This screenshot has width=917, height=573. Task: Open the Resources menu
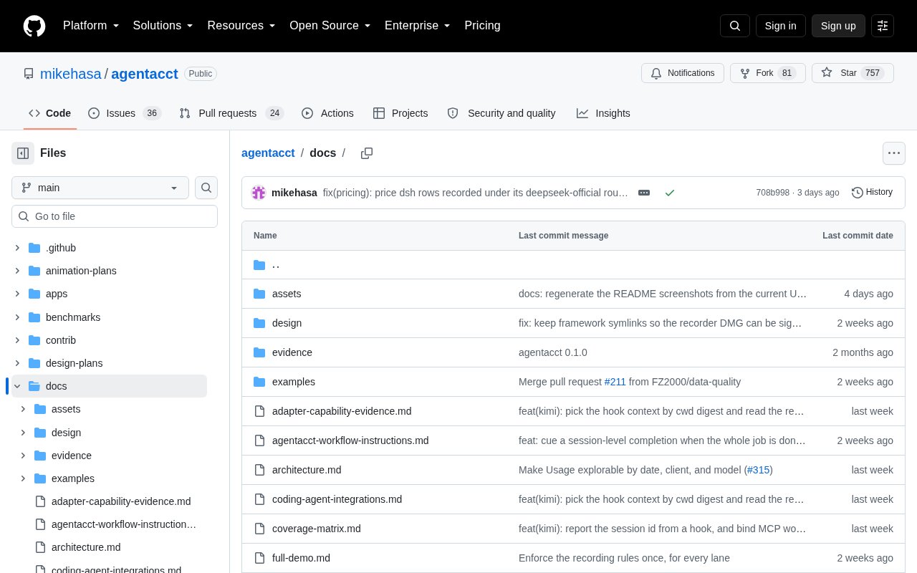pos(241,26)
